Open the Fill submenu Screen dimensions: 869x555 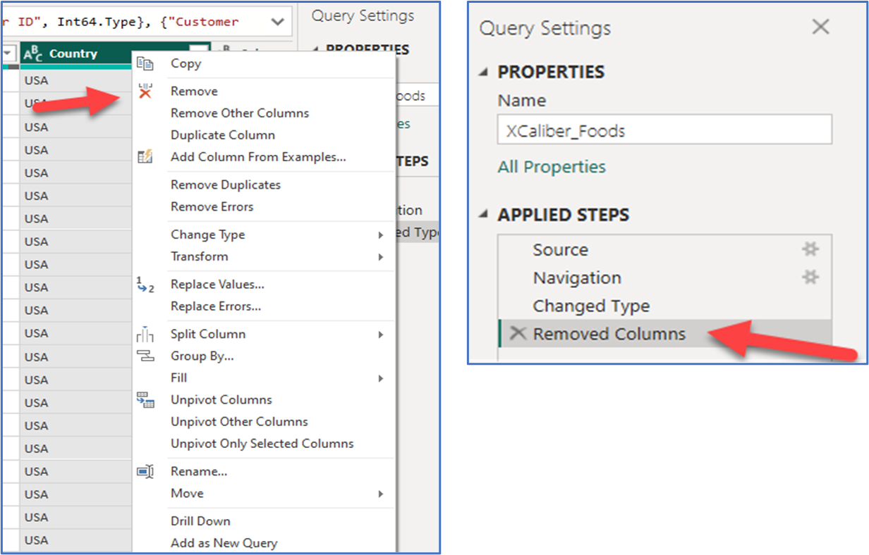[381, 378]
